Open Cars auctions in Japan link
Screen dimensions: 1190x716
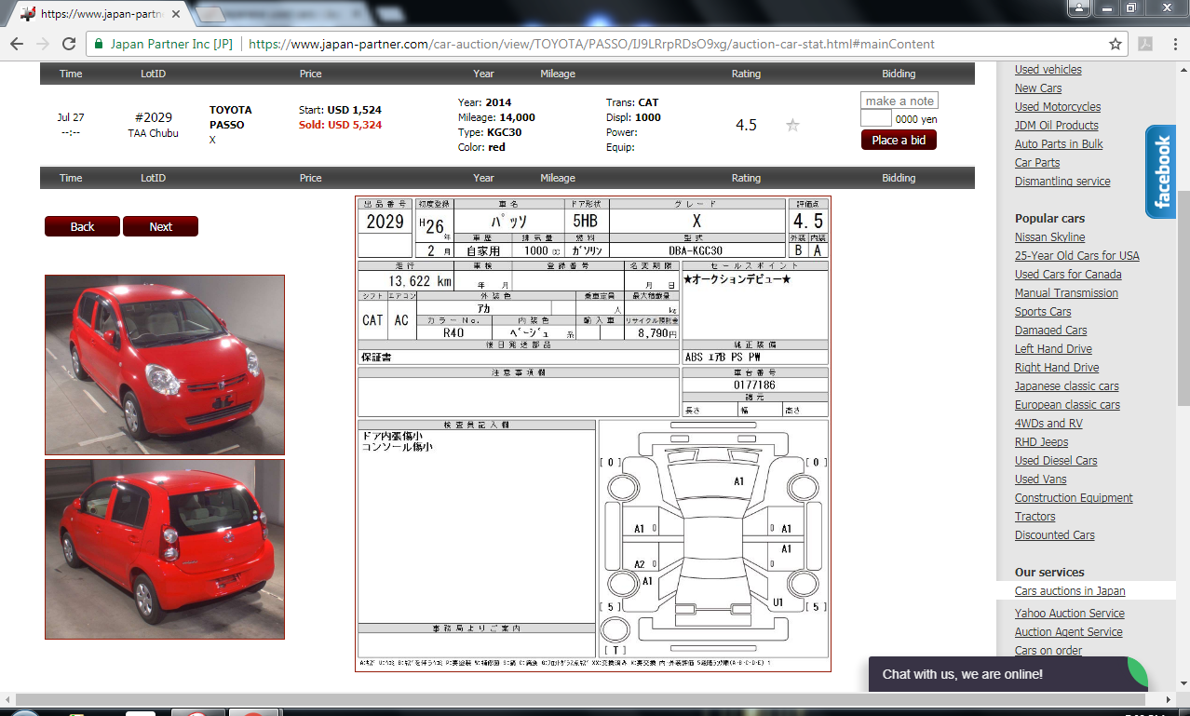(1070, 591)
